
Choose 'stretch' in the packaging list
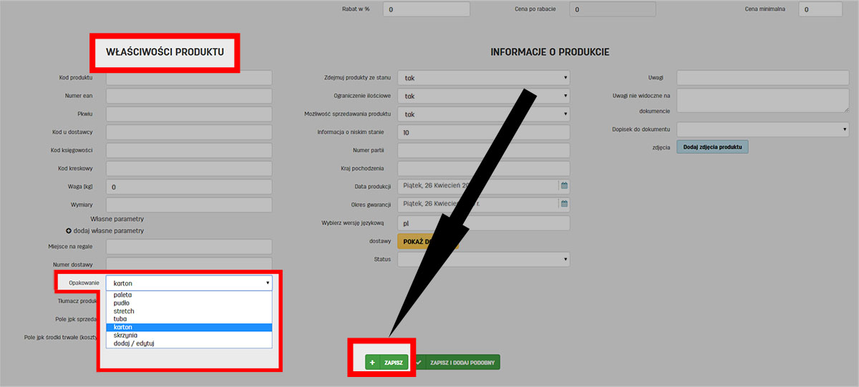point(124,311)
